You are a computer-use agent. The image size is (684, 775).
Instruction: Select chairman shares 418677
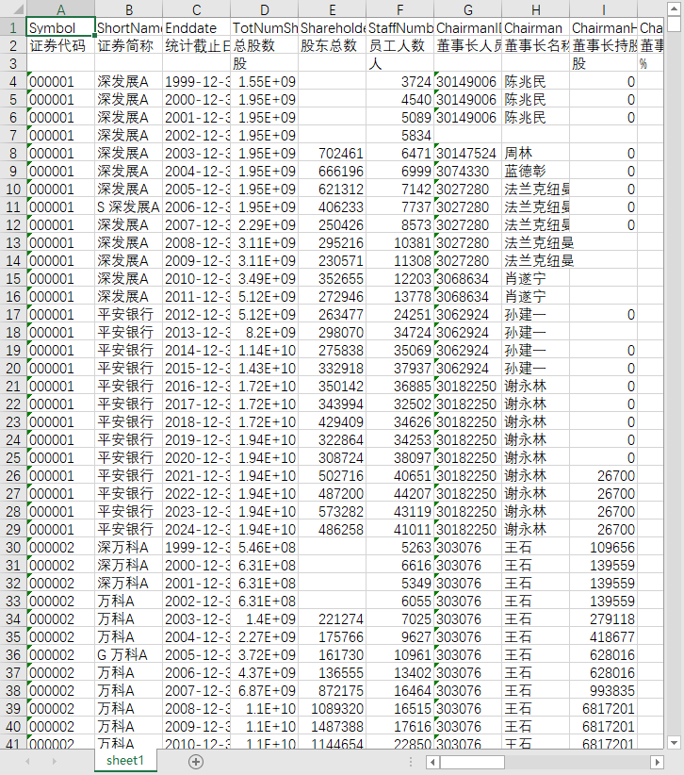pyautogui.click(x=604, y=636)
